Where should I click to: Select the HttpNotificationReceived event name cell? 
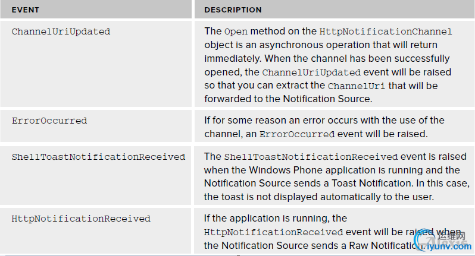(x=81, y=219)
